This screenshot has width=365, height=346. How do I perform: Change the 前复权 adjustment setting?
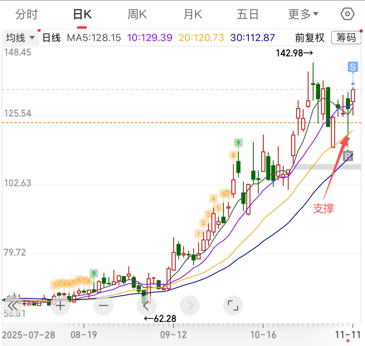point(309,38)
